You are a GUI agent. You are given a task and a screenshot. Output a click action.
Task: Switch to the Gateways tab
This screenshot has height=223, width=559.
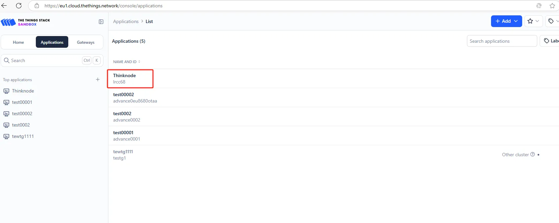[x=86, y=42]
